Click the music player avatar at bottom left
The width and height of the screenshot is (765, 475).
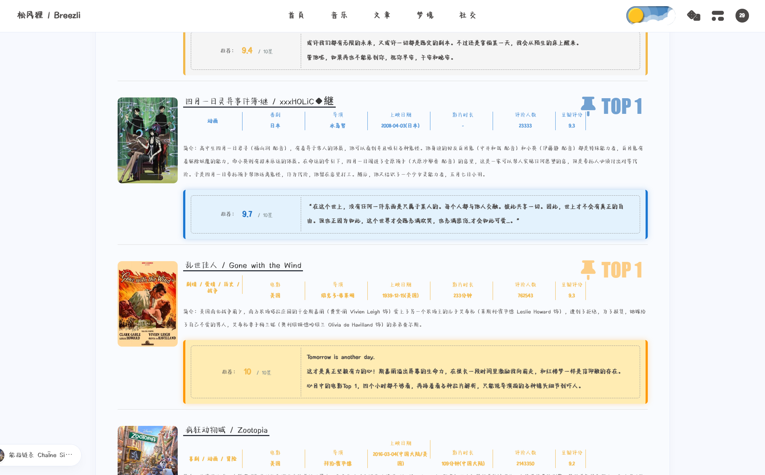1,455
